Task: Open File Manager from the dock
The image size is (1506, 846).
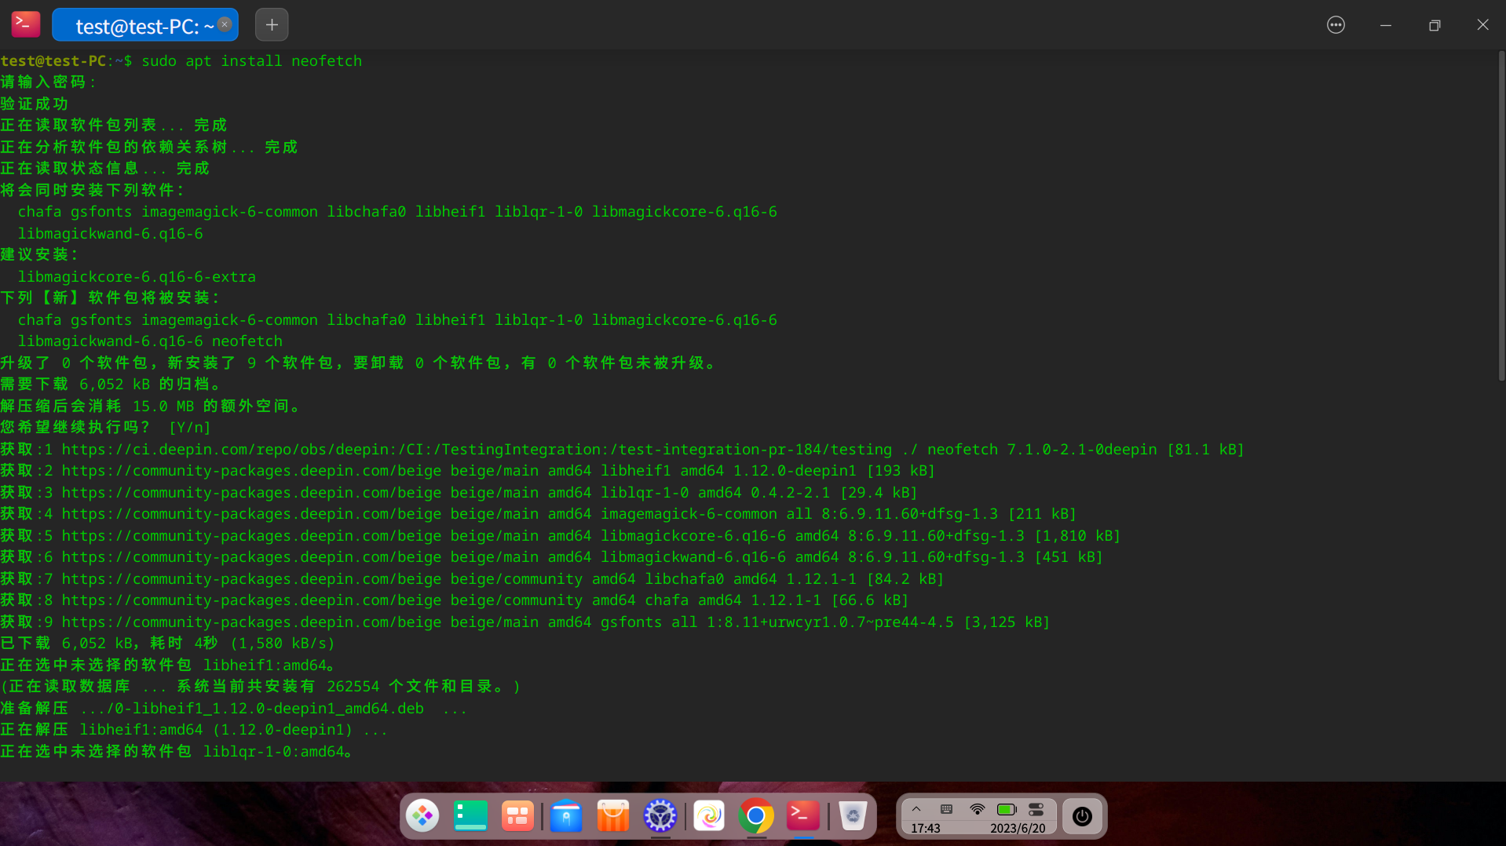Action: tap(566, 816)
